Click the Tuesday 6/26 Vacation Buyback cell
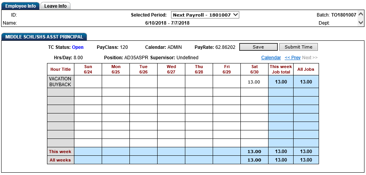The height and width of the screenshot is (175, 366). click(144, 82)
